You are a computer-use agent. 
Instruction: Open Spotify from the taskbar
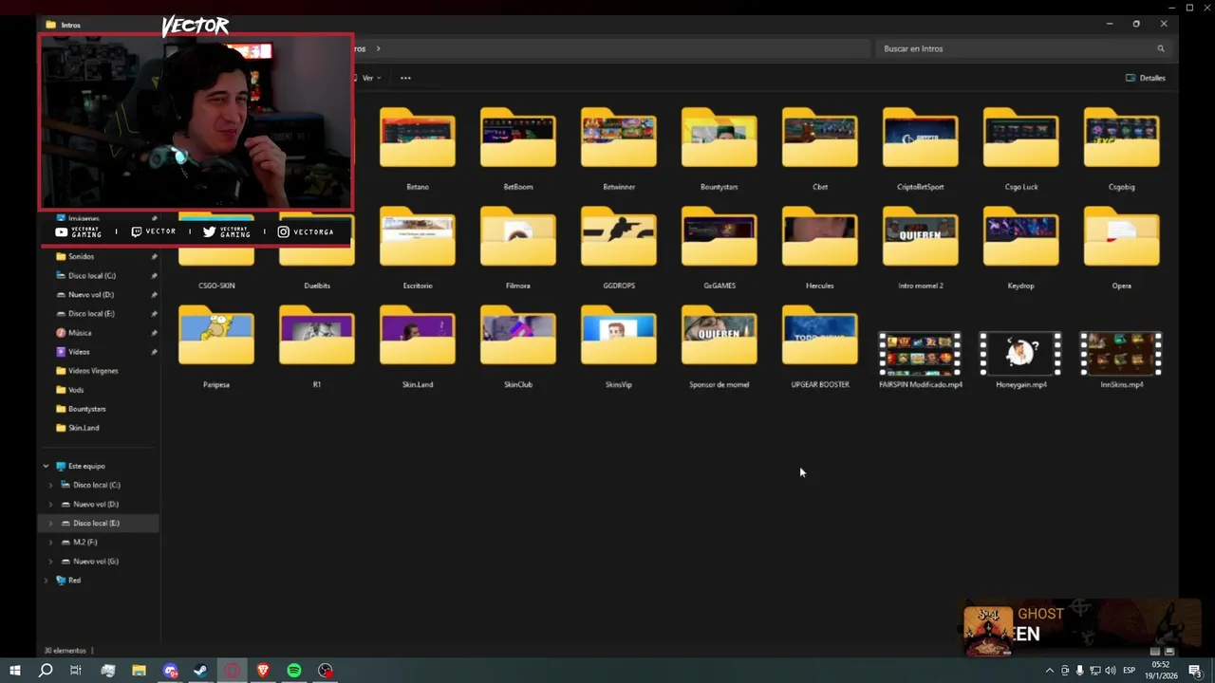(x=294, y=671)
